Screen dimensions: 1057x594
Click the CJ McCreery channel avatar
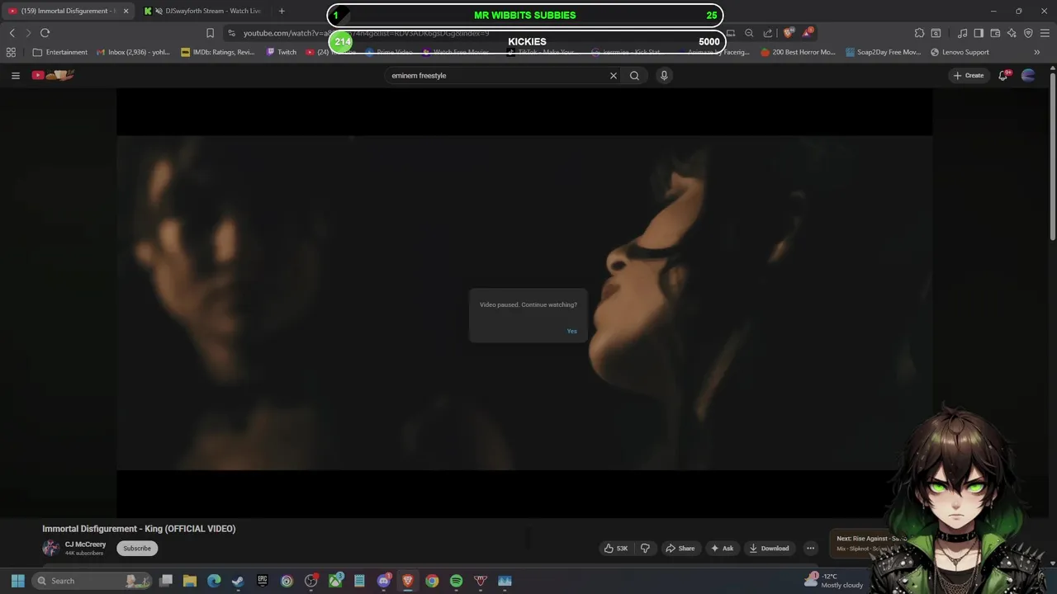[x=50, y=548]
